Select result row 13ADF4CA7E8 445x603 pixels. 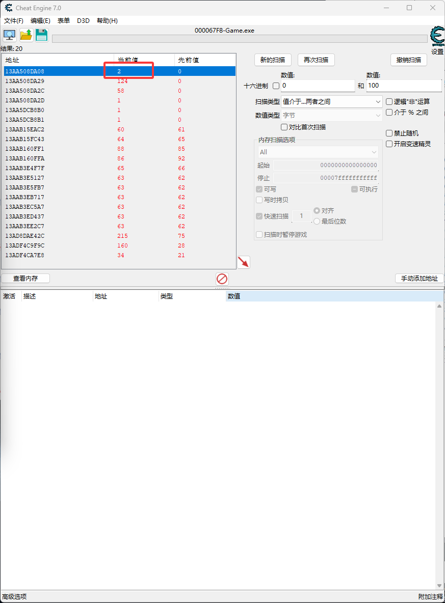[119, 255]
